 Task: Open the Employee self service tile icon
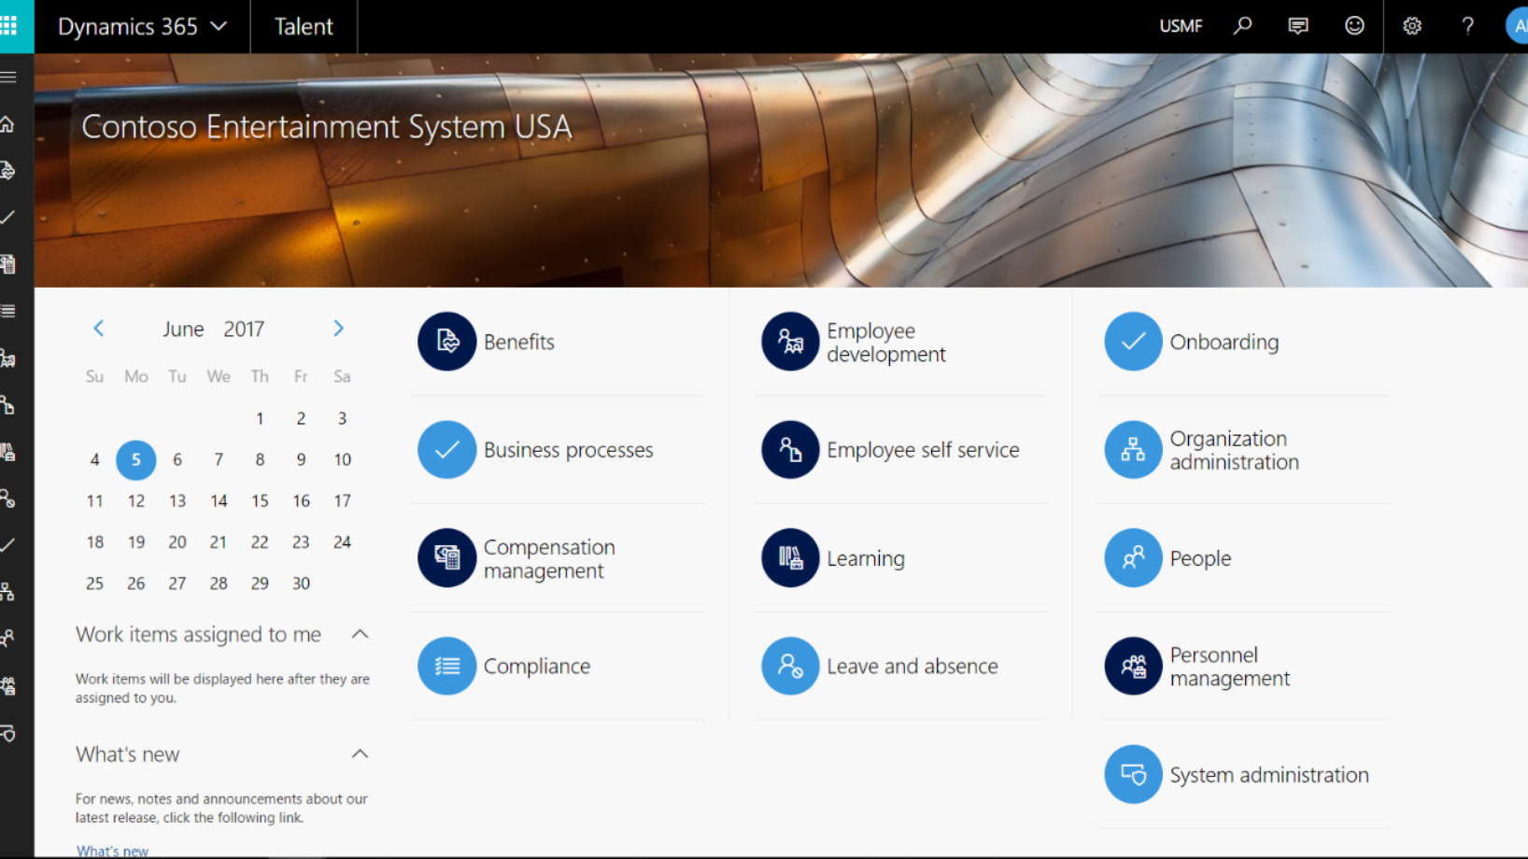790,450
